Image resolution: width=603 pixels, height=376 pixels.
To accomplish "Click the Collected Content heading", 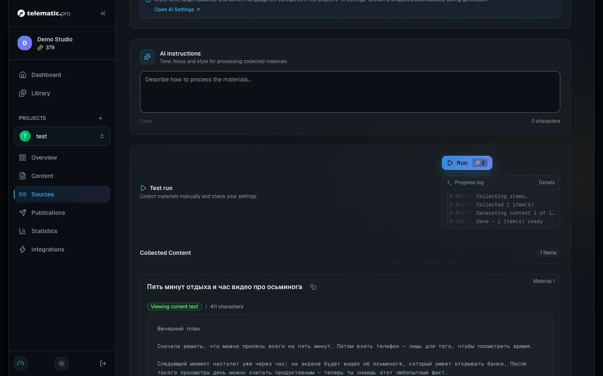I will tap(165, 253).
